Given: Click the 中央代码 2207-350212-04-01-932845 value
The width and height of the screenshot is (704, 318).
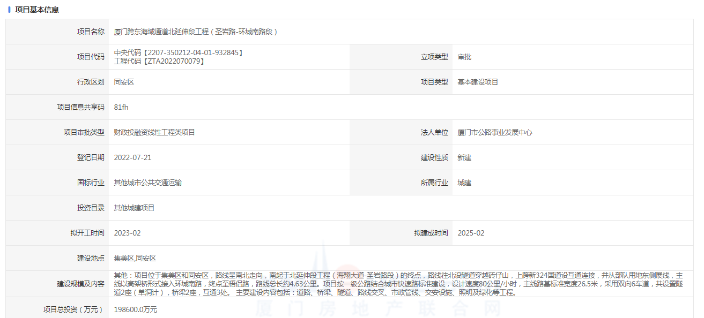Looking at the screenshot, I should [179, 52].
